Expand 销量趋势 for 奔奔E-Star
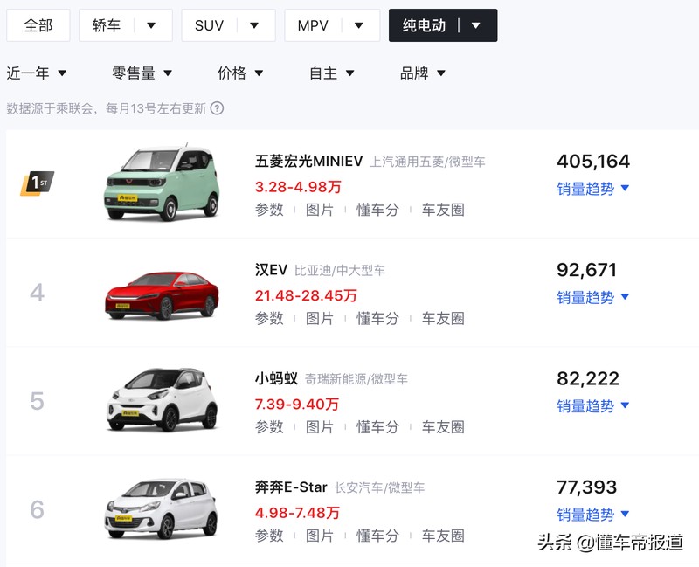The image size is (699, 567). (593, 515)
